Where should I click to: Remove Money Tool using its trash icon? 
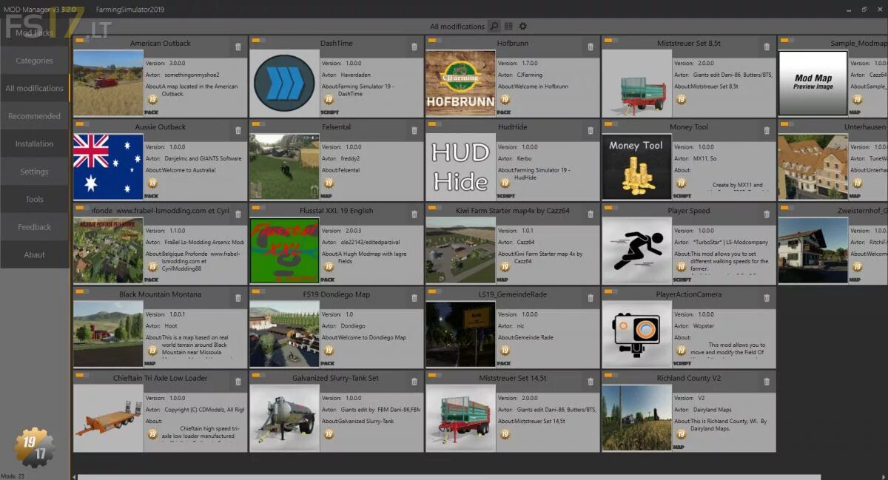click(x=767, y=129)
